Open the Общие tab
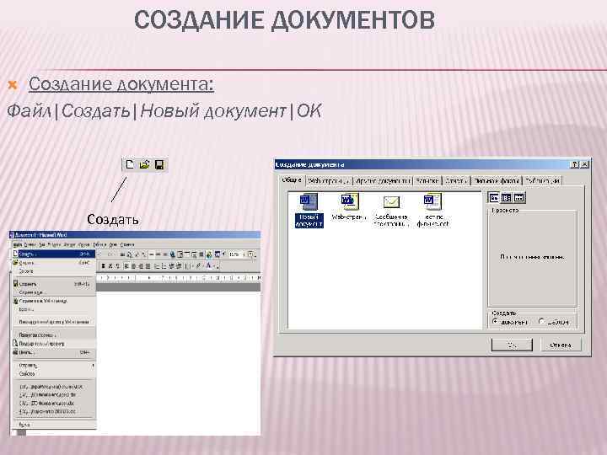607x455 pixels. click(x=292, y=180)
